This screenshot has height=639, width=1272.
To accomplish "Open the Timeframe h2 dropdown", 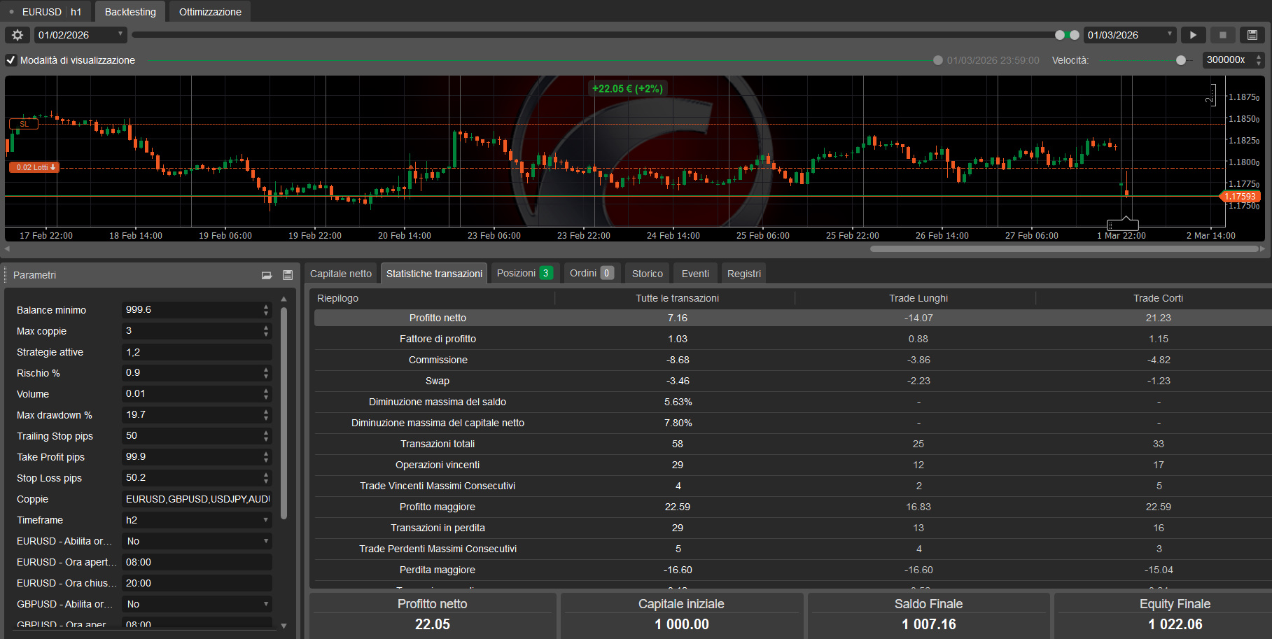I will pyautogui.click(x=197, y=520).
